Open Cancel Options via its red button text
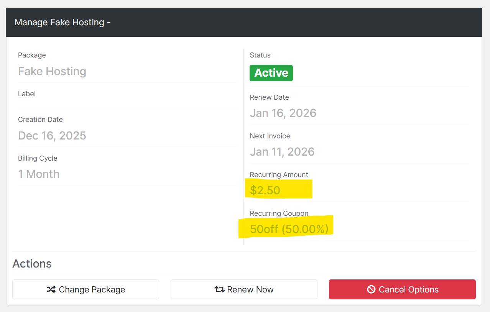 (408, 289)
